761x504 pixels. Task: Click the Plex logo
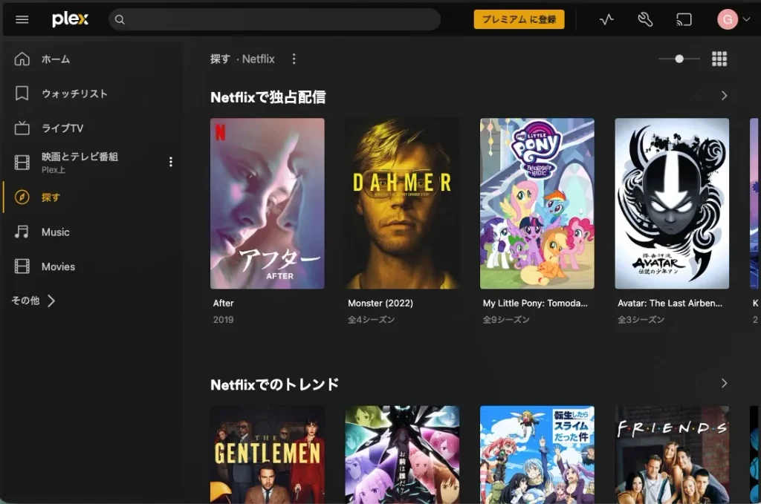tap(71, 19)
